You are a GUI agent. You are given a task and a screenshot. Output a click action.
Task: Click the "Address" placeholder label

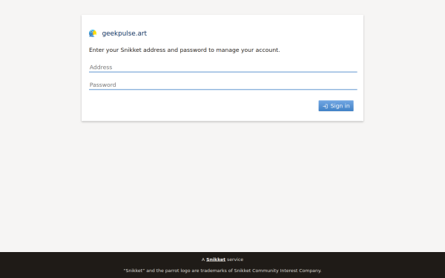pos(101,67)
